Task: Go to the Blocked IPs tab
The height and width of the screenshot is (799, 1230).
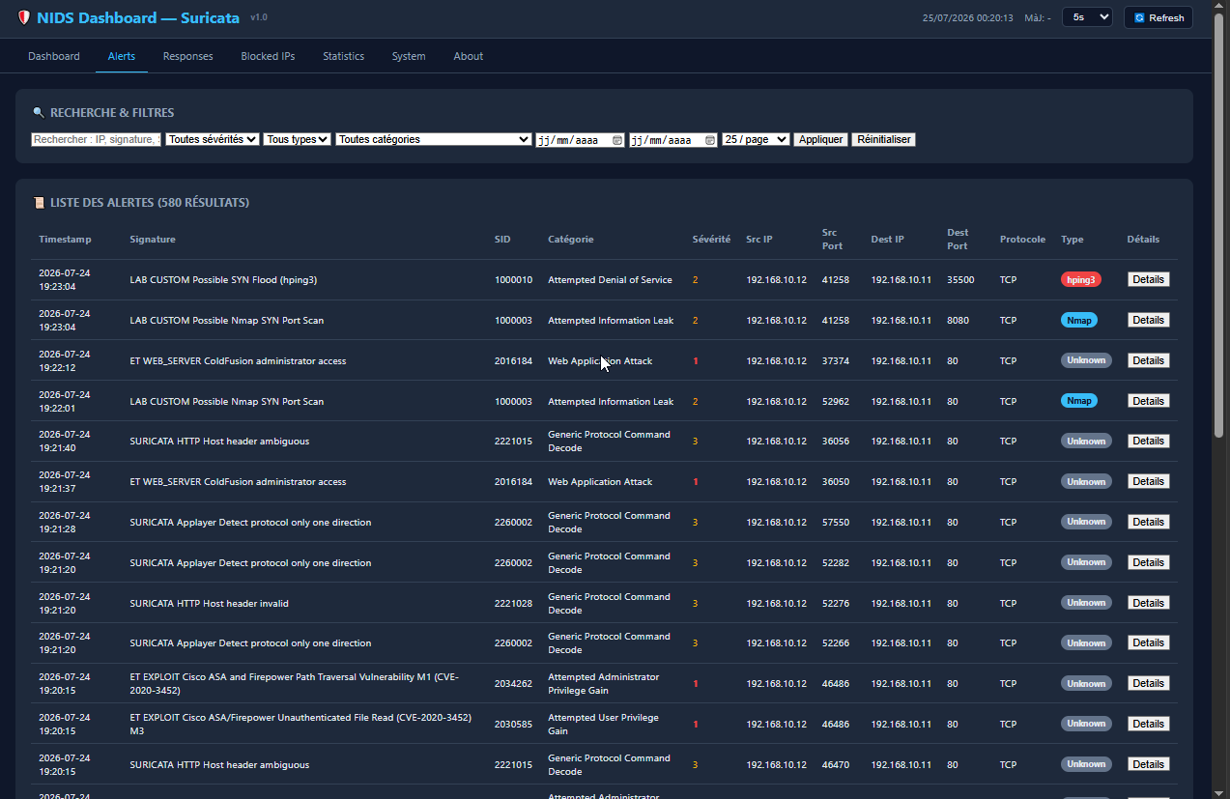Action: 268,56
